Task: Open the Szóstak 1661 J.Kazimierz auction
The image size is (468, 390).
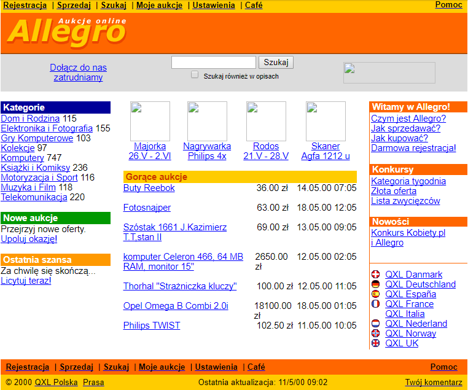Action: coord(175,232)
